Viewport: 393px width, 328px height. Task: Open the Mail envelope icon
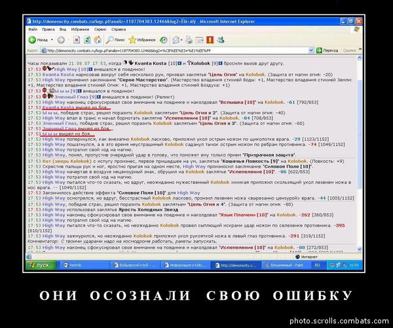tap(176, 40)
